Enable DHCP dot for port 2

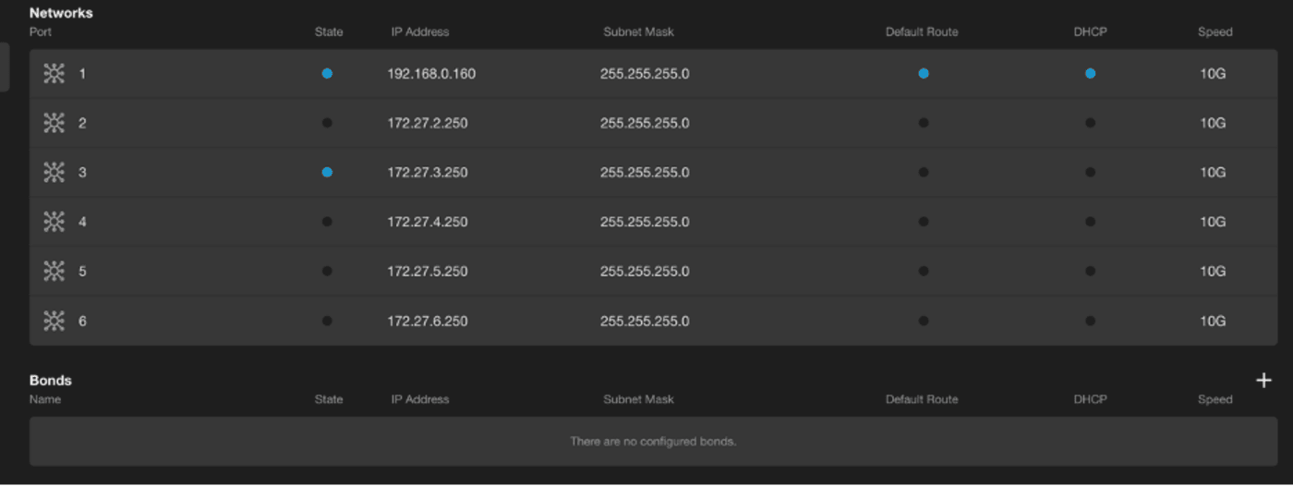1090,123
